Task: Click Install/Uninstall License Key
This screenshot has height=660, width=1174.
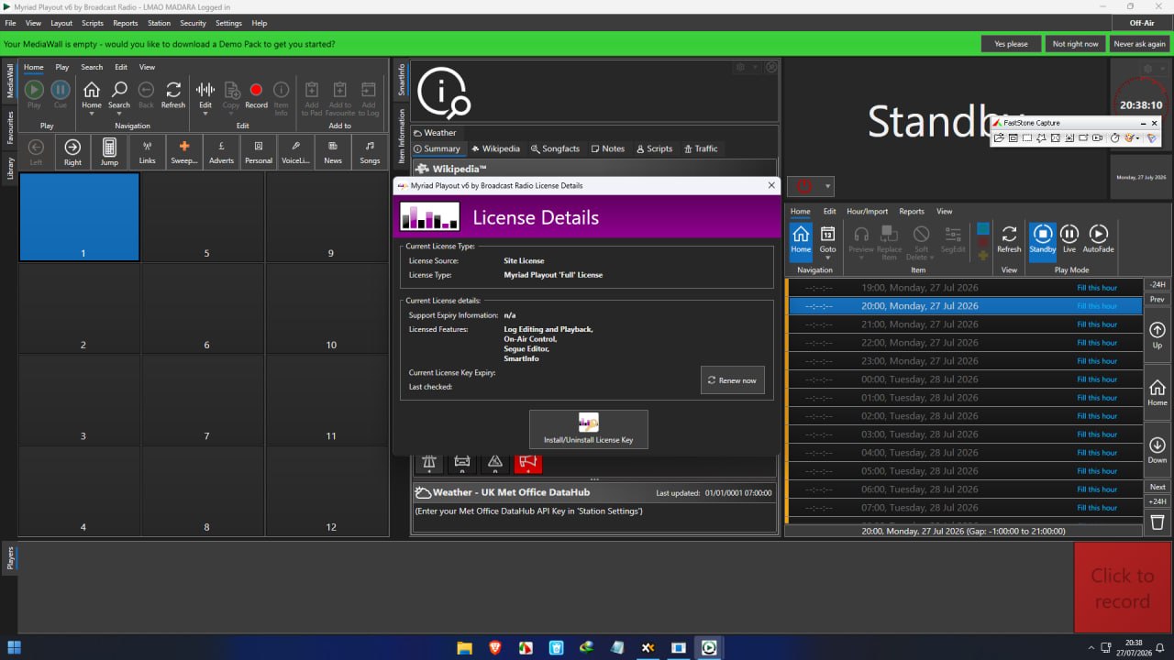Action: (x=589, y=429)
